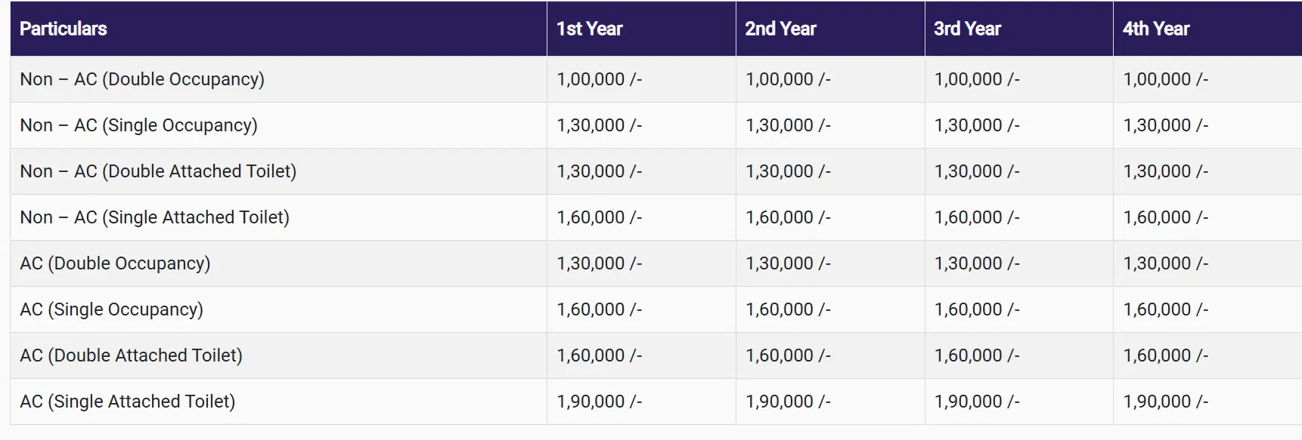Click the AC (Single Attached Toilet) label
The height and width of the screenshot is (440, 1302).
(x=128, y=402)
